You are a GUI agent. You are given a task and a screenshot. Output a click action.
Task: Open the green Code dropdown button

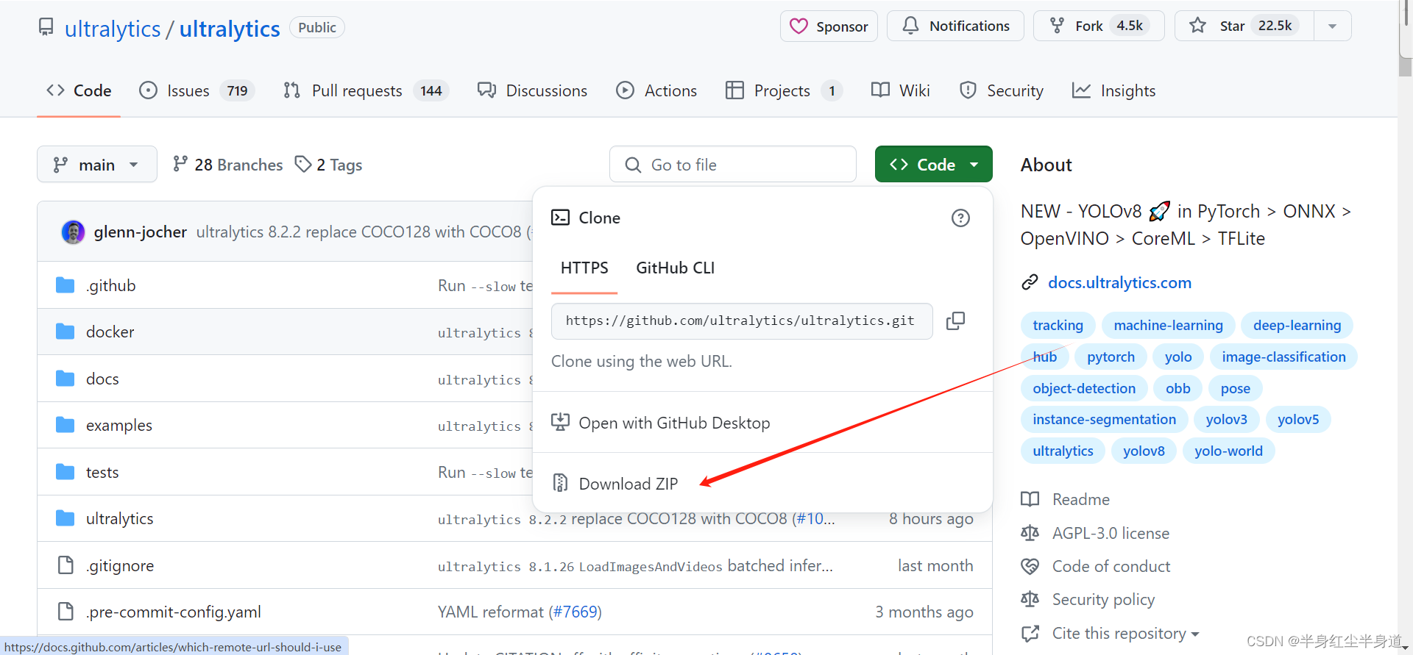tap(933, 165)
